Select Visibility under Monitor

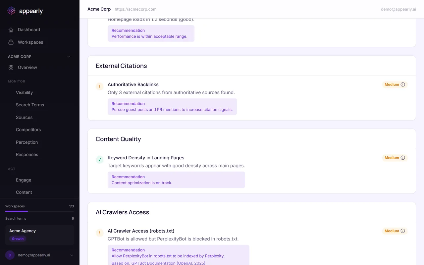pyautogui.click(x=24, y=92)
